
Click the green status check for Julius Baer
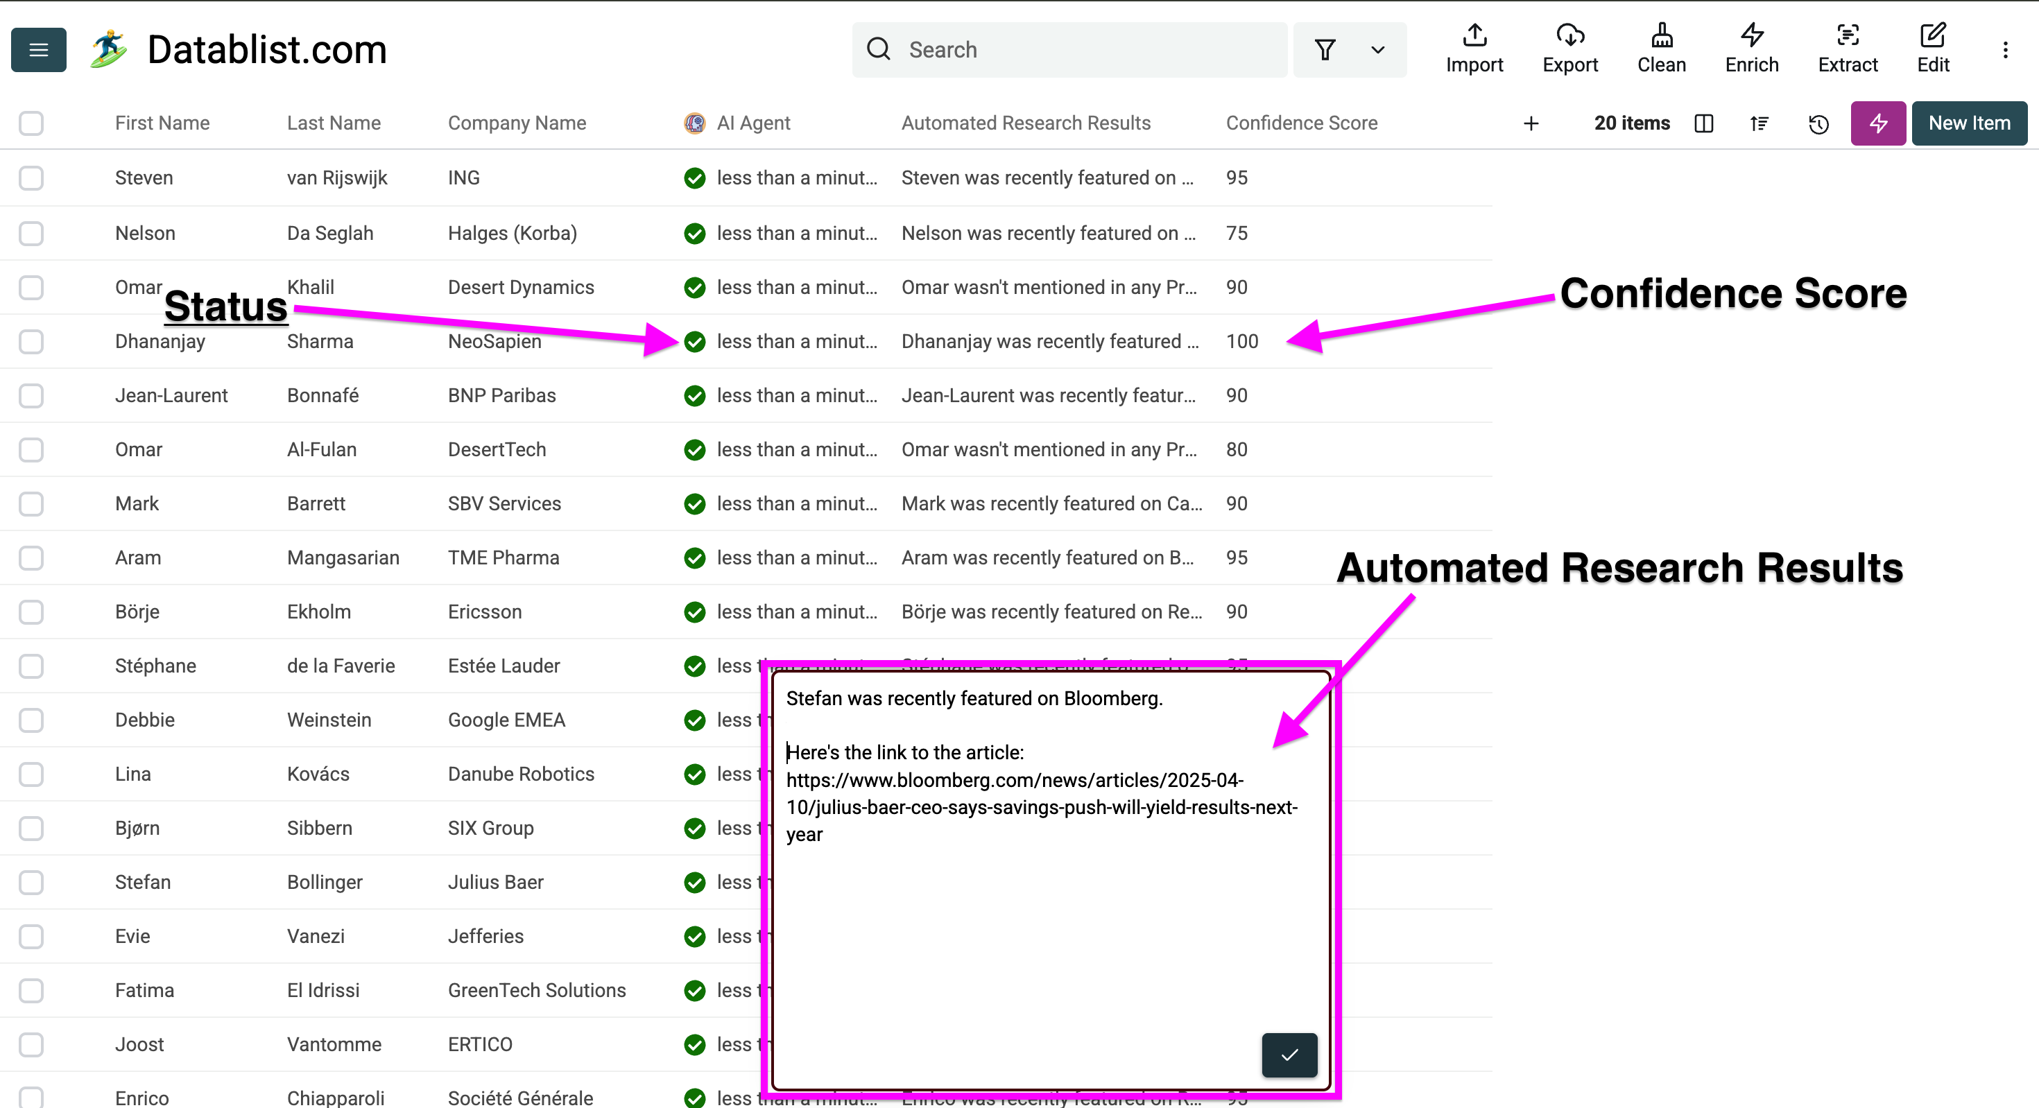point(695,883)
